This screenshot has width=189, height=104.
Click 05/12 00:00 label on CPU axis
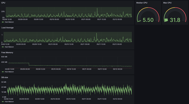click(x=117, y=19)
